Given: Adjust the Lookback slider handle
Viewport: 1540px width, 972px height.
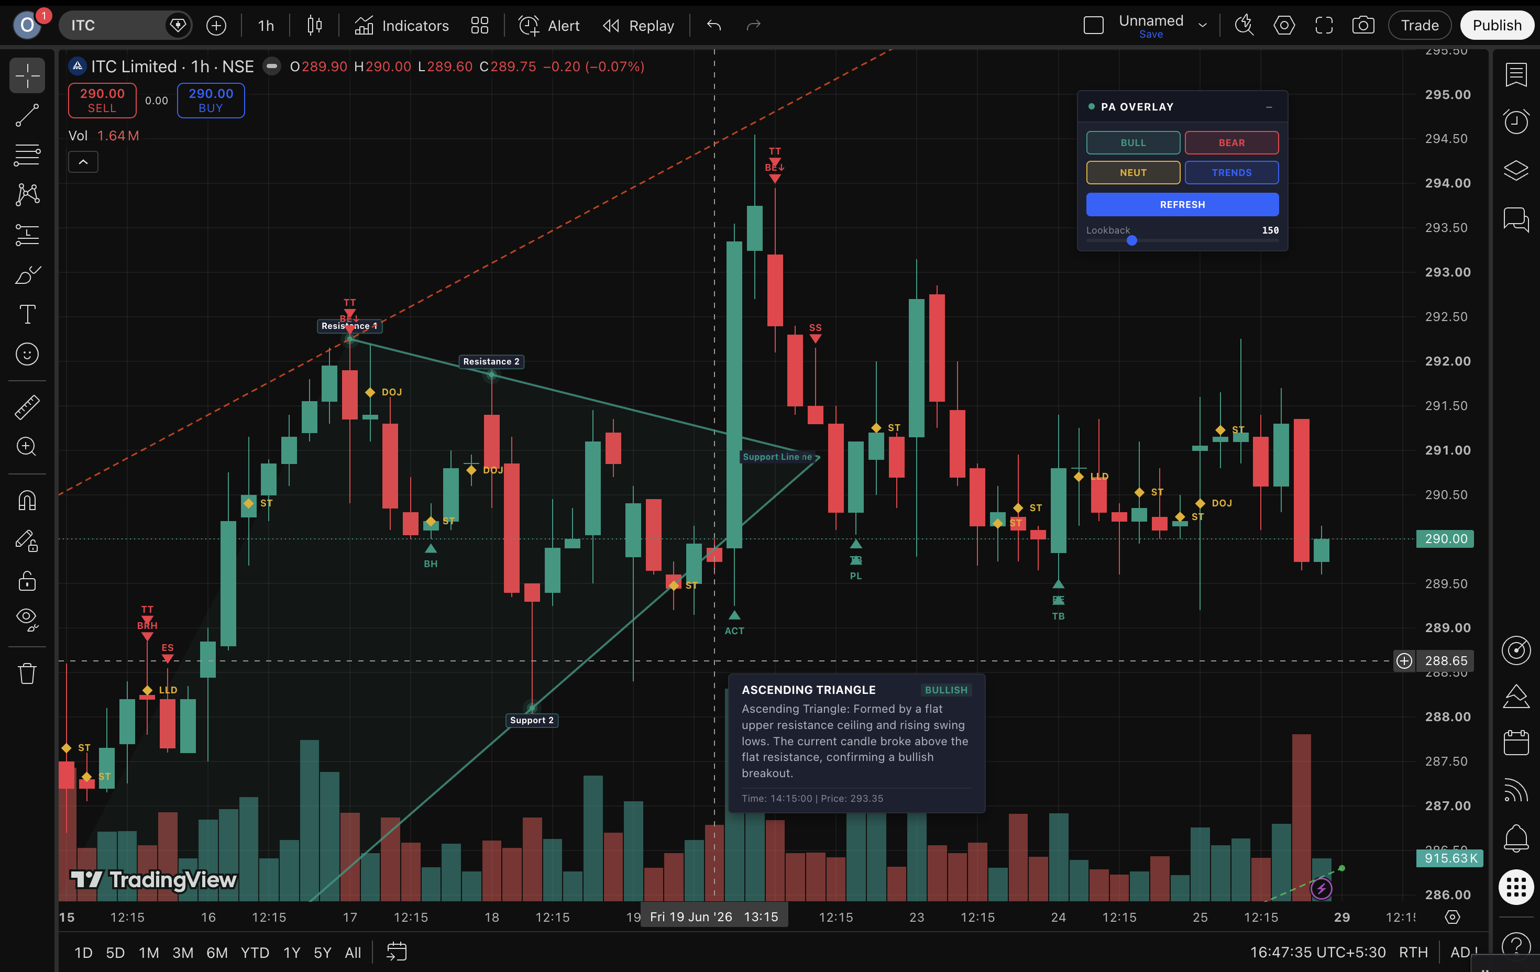Looking at the screenshot, I should point(1132,240).
